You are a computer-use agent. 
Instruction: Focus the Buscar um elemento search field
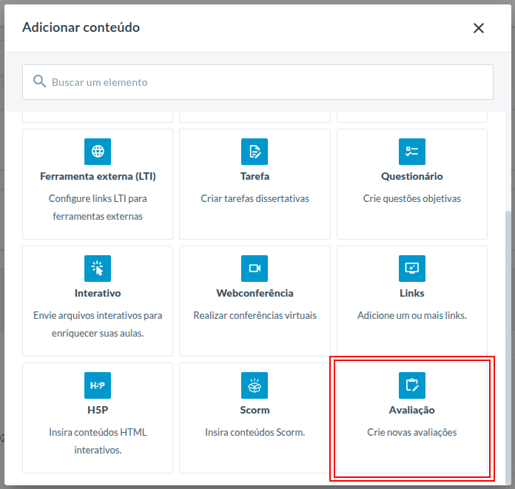[257, 82]
